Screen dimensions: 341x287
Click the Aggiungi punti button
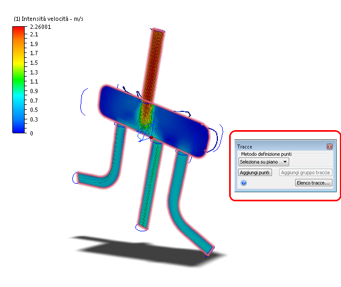(x=255, y=172)
